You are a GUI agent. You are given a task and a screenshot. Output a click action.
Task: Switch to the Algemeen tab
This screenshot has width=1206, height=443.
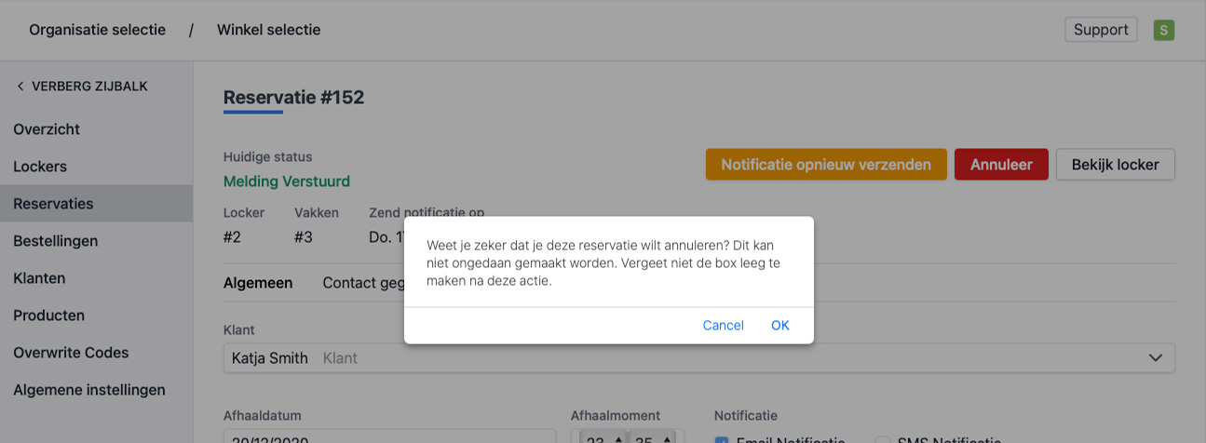click(x=258, y=283)
